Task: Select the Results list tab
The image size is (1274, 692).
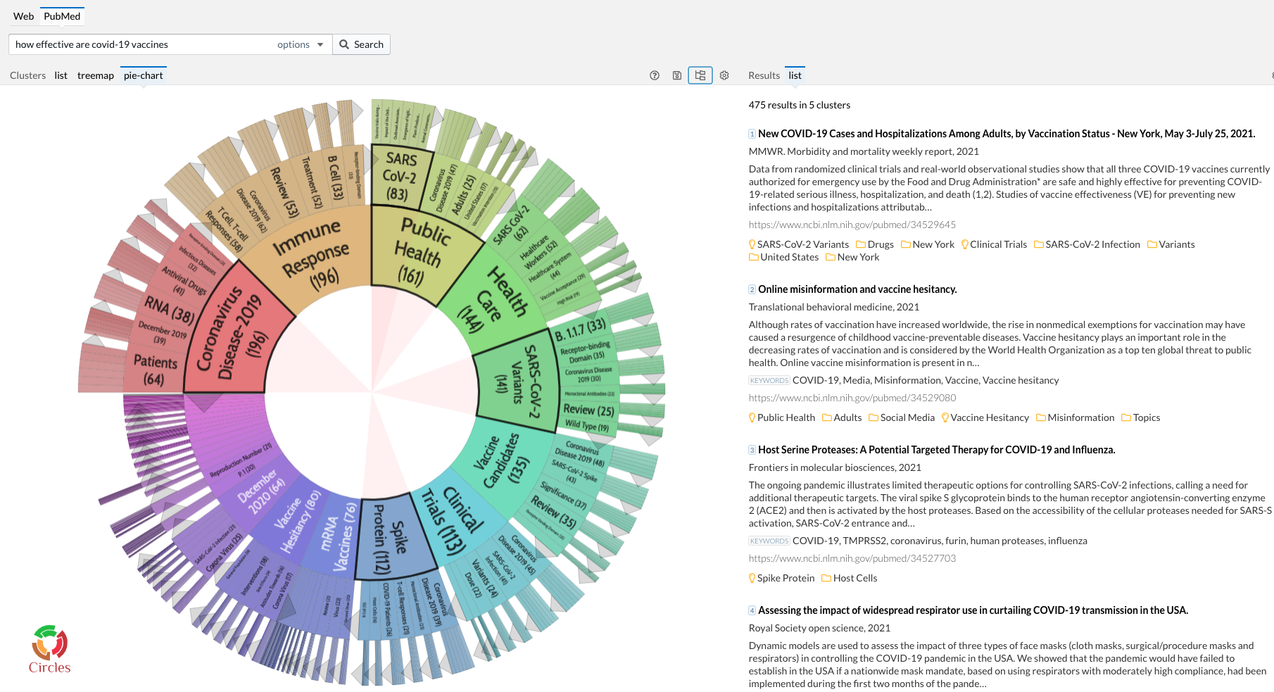Action: pos(795,75)
